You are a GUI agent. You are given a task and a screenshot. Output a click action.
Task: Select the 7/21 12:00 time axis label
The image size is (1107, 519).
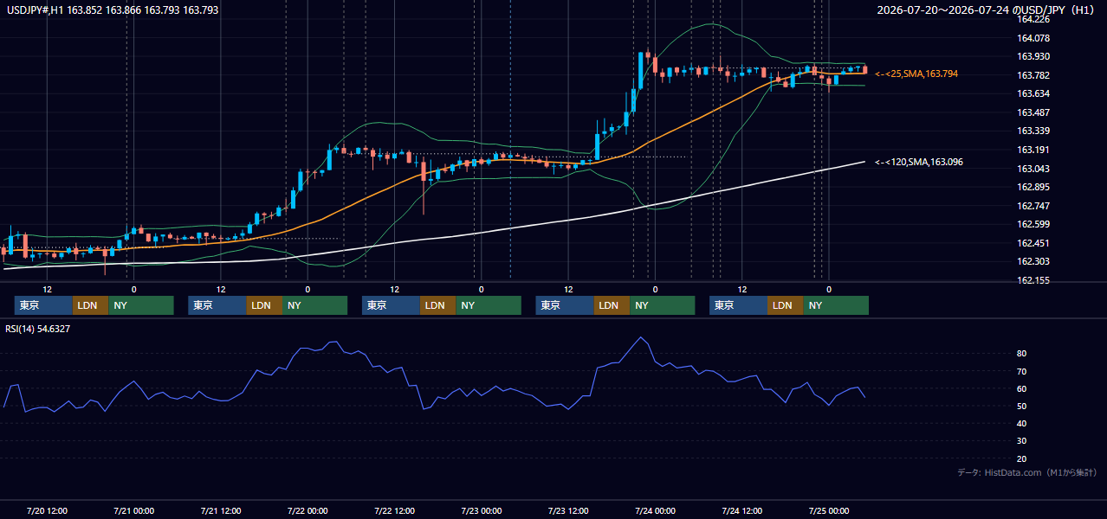click(220, 510)
